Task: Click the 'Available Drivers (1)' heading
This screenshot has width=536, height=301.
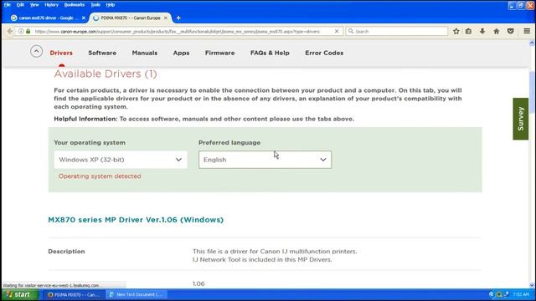Action: (x=106, y=74)
